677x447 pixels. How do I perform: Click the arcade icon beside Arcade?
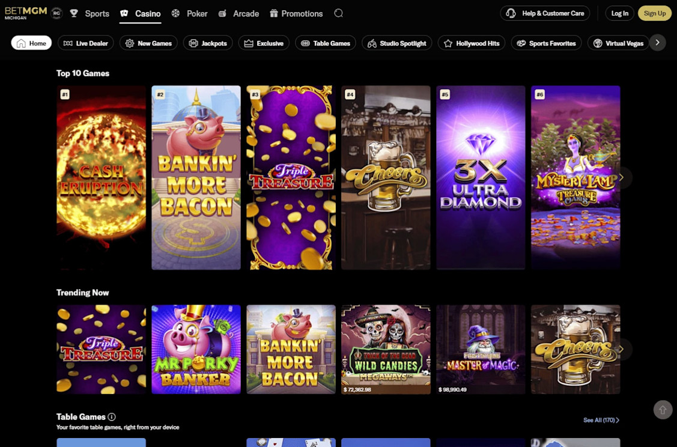tap(222, 13)
